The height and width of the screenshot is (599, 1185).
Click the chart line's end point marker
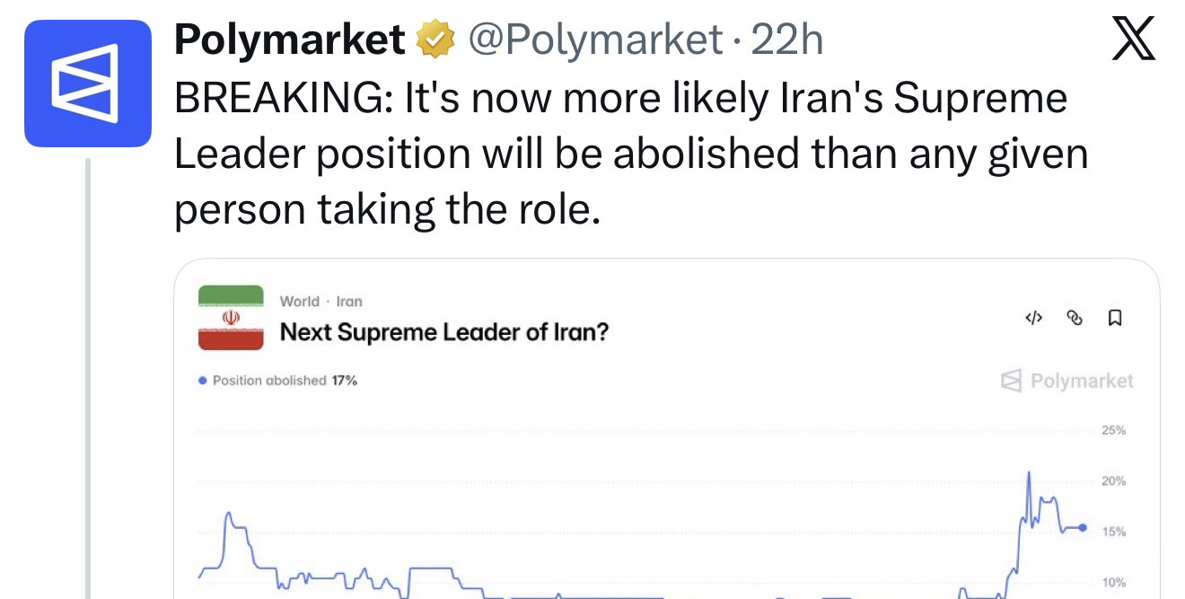tap(1083, 528)
